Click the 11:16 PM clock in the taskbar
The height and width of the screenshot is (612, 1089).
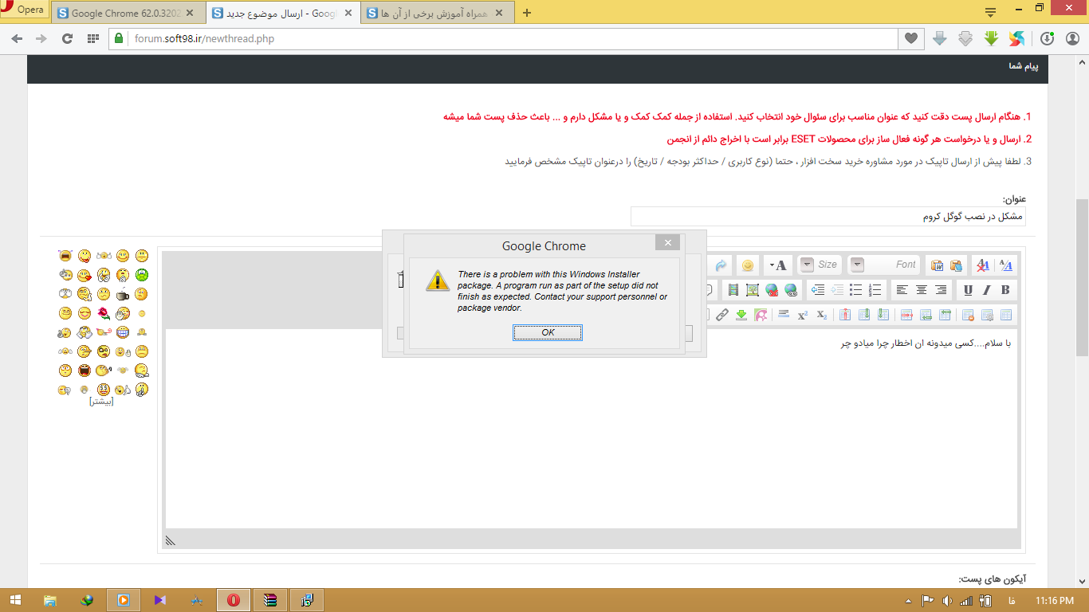(1055, 600)
